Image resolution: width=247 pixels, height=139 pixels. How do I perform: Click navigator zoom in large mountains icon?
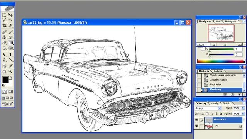pos(240,45)
